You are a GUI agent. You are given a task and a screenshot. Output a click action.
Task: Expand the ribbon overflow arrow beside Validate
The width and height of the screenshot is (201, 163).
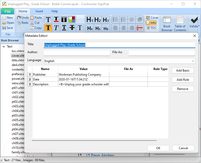pos(199,26)
